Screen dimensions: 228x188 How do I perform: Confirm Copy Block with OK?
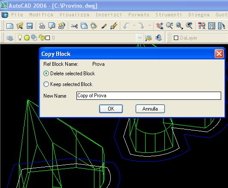coord(111,109)
